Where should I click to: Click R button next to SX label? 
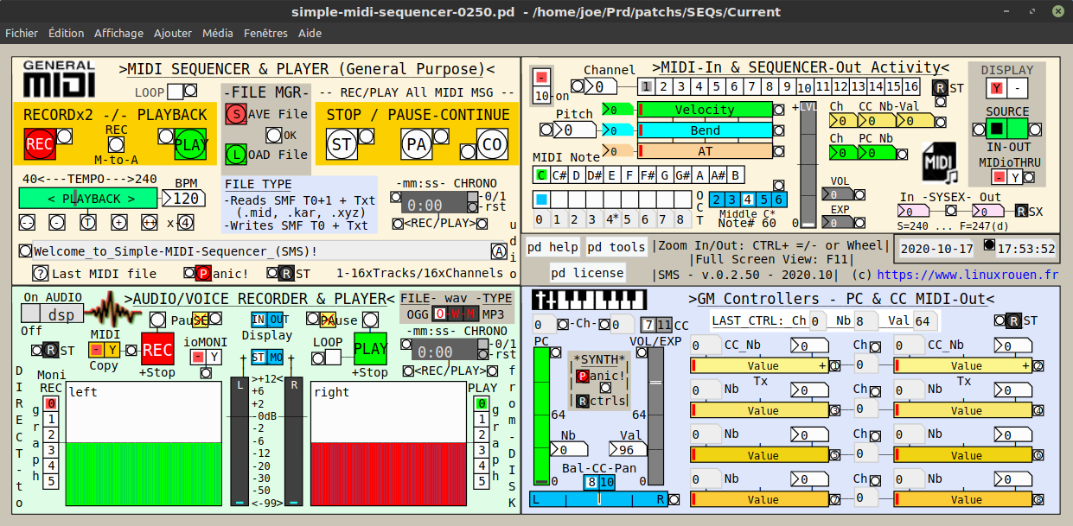click(1022, 211)
